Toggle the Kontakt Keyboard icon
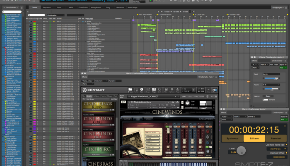The image size is (290, 166). point(154,90)
